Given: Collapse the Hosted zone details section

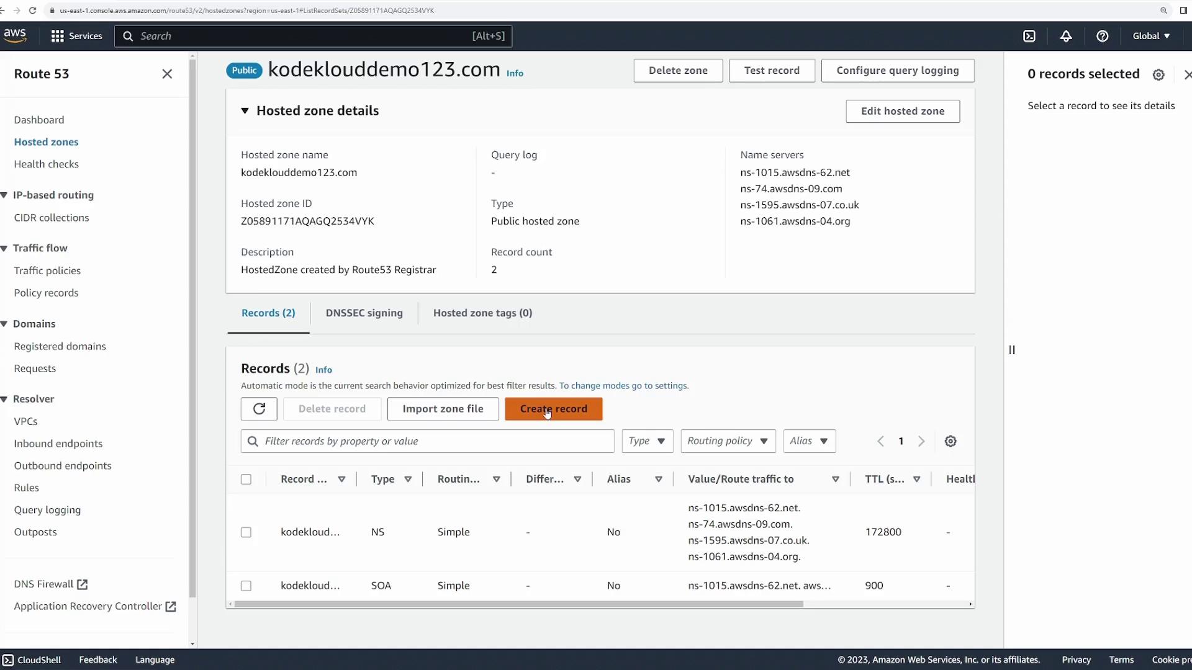Looking at the screenshot, I should pyautogui.click(x=245, y=110).
